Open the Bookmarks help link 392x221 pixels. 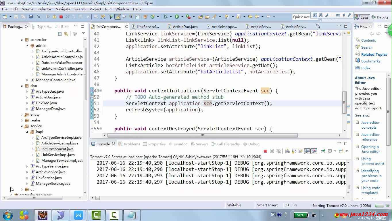click(371, 61)
